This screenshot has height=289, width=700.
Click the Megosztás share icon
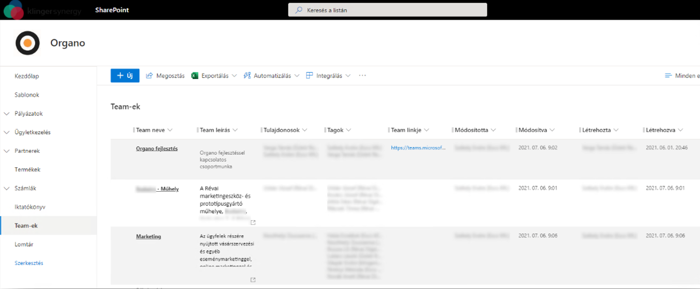pyautogui.click(x=150, y=76)
